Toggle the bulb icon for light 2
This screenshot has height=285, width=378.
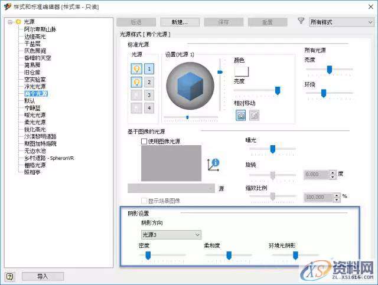136,82
